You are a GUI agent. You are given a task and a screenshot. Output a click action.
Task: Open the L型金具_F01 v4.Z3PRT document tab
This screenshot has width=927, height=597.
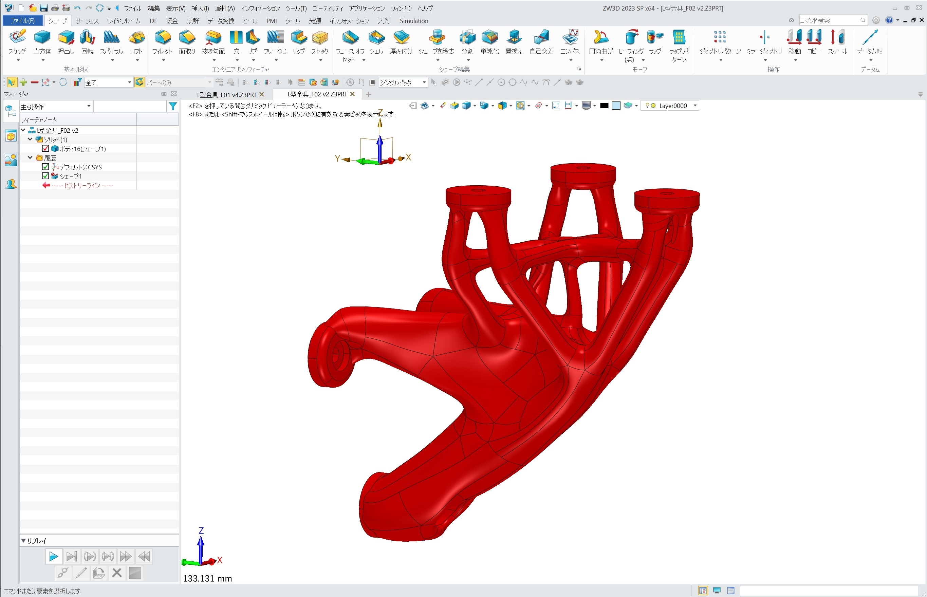(226, 95)
